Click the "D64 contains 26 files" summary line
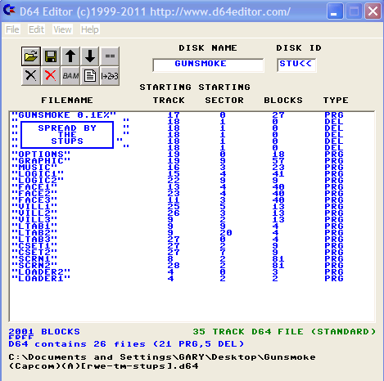This screenshot has width=384, height=381. [x=126, y=344]
